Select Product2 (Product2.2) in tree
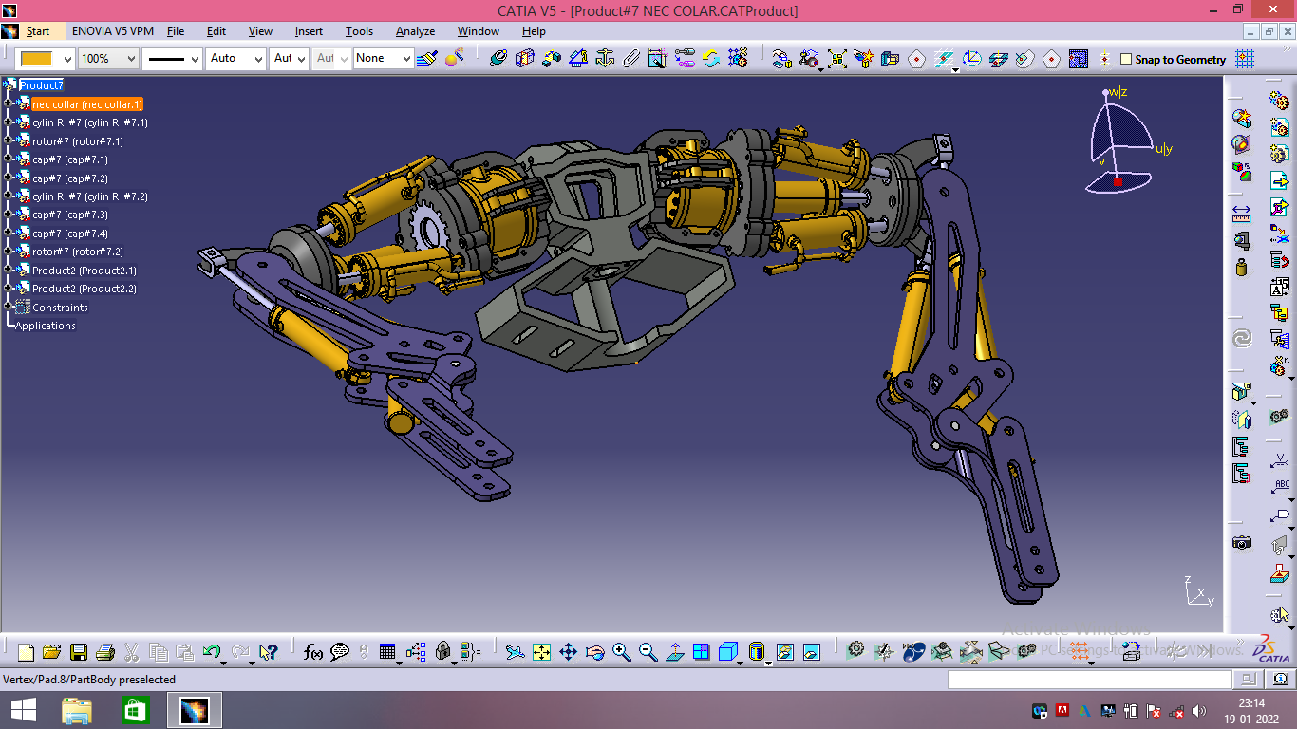 point(85,289)
